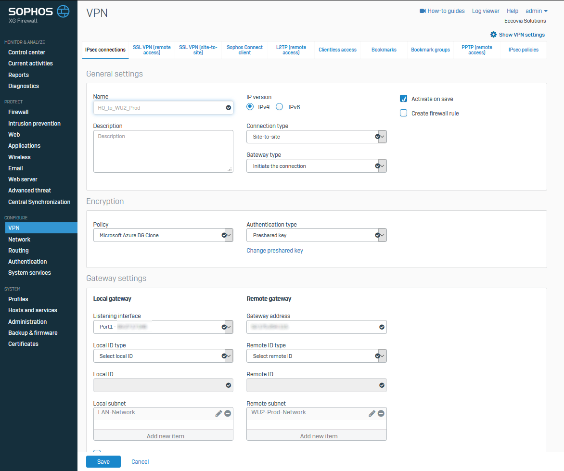Expand the Policy dropdown list
Image resolution: width=564 pixels, height=471 pixels.
[163, 235]
